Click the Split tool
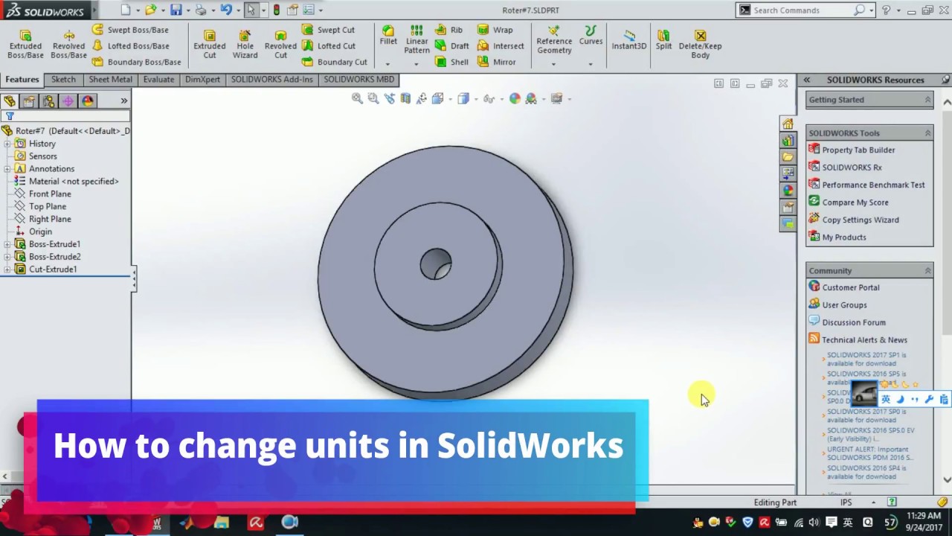 pos(663,39)
